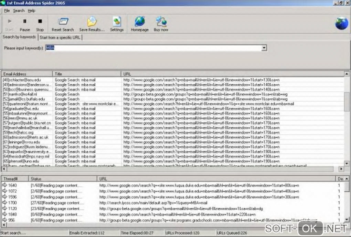Click arrow icon of thread 1640
Viewport: 351px width, 237px height.
pyautogui.click(x=5, y=185)
